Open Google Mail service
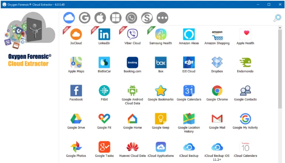The image size is (285, 163). point(217,121)
